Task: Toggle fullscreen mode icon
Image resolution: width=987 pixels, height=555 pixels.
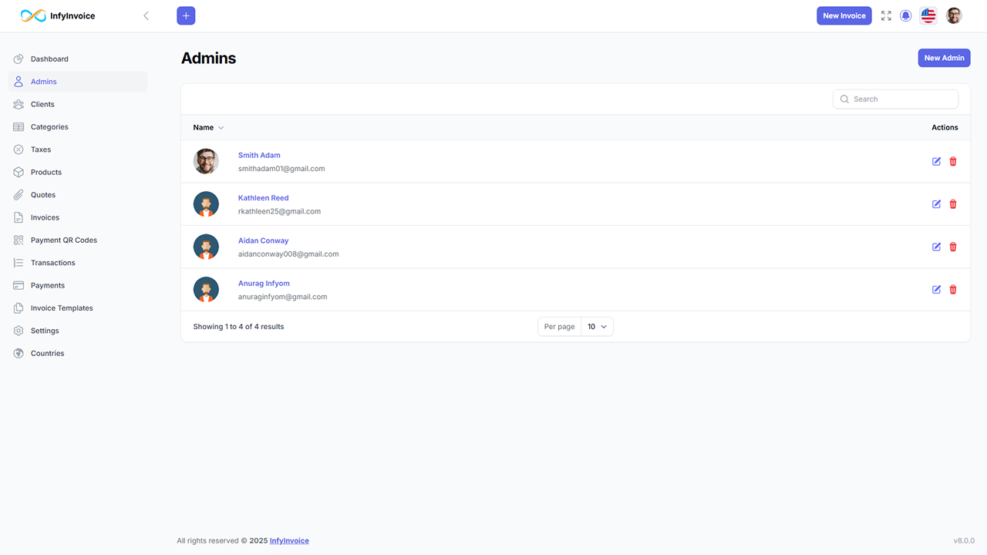Action: pos(886,15)
